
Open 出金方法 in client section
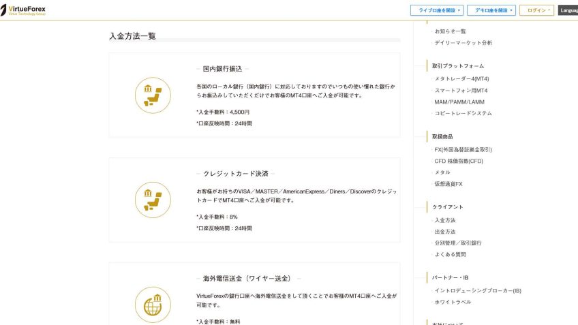pyautogui.click(x=444, y=232)
